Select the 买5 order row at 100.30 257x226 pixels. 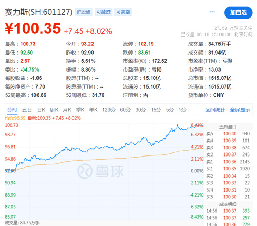pos(228,197)
